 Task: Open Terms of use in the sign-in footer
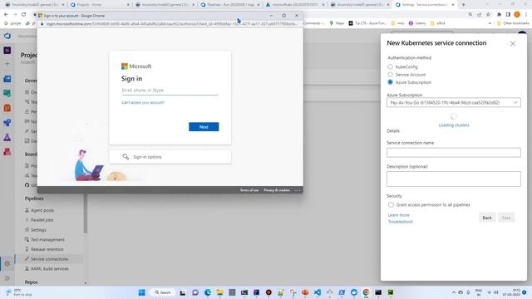[249, 190]
